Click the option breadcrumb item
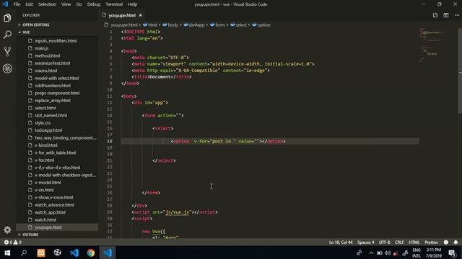Viewport: 462px width, 259px height. [x=263, y=25]
